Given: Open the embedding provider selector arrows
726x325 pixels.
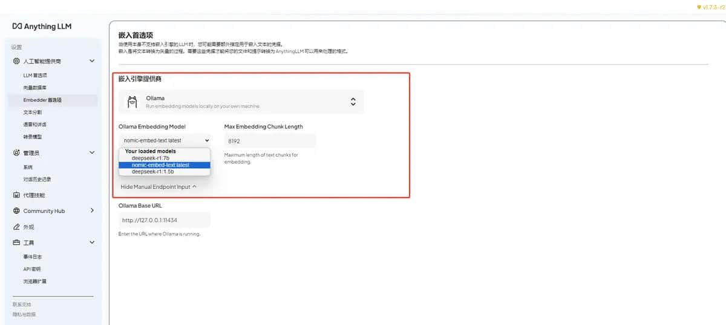Looking at the screenshot, I should coord(353,102).
